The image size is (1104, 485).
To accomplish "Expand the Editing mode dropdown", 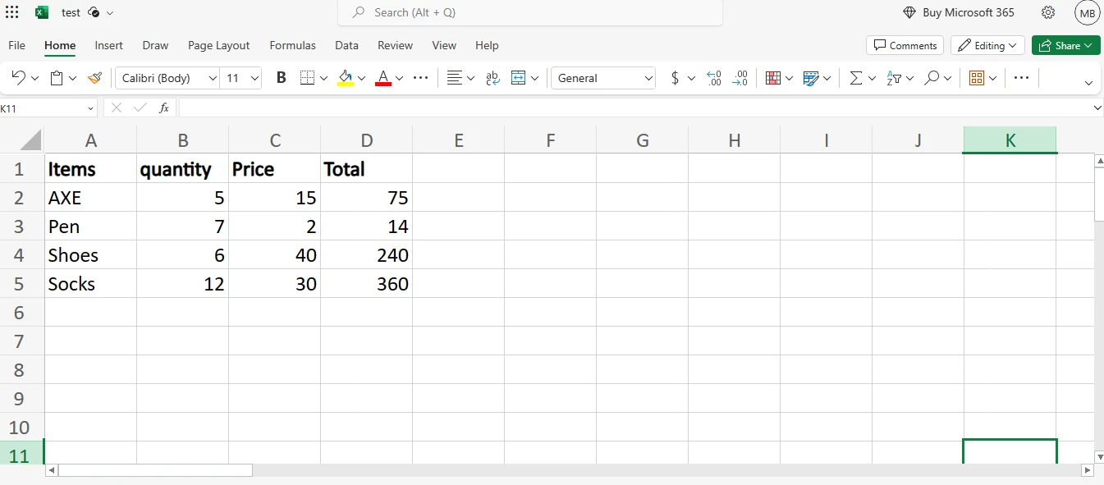I will 986,45.
